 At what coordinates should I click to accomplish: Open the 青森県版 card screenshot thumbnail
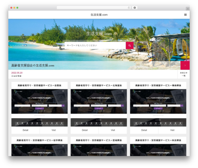click(x=158, y=108)
